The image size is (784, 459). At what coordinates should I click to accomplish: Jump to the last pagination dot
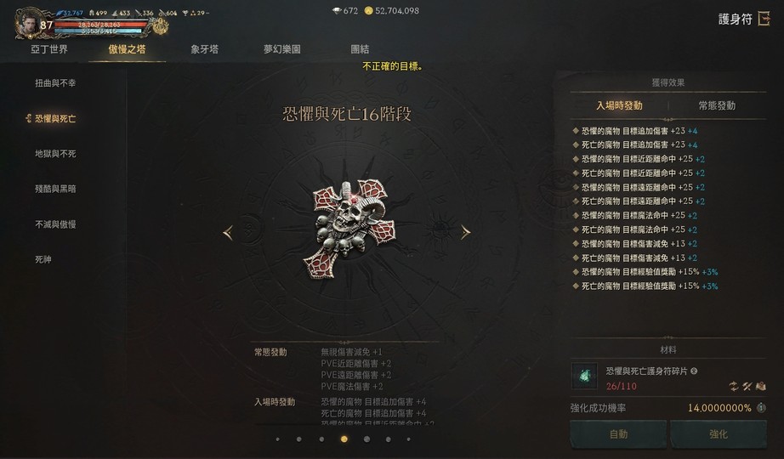pyautogui.click(x=408, y=439)
